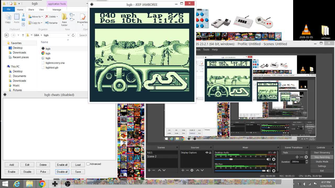Expand the Delete dropdown arrow in ribbon
The image size is (335, 188).
[57, 17]
